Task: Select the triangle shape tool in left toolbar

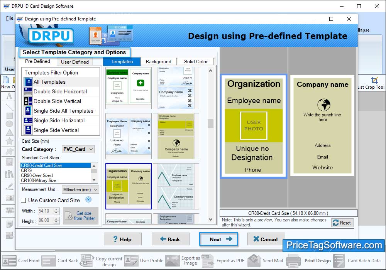Action: pyautogui.click(x=10, y=132)
